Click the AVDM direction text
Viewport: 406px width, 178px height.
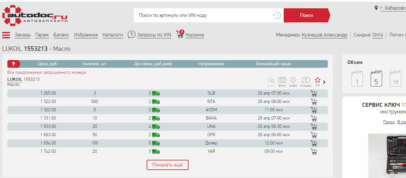point(211,110)
